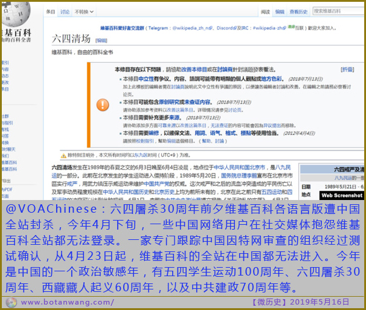This screenshot has width=366, height=310.
Task: Click the 来源 link in third bullet
Action: point(174,117)
